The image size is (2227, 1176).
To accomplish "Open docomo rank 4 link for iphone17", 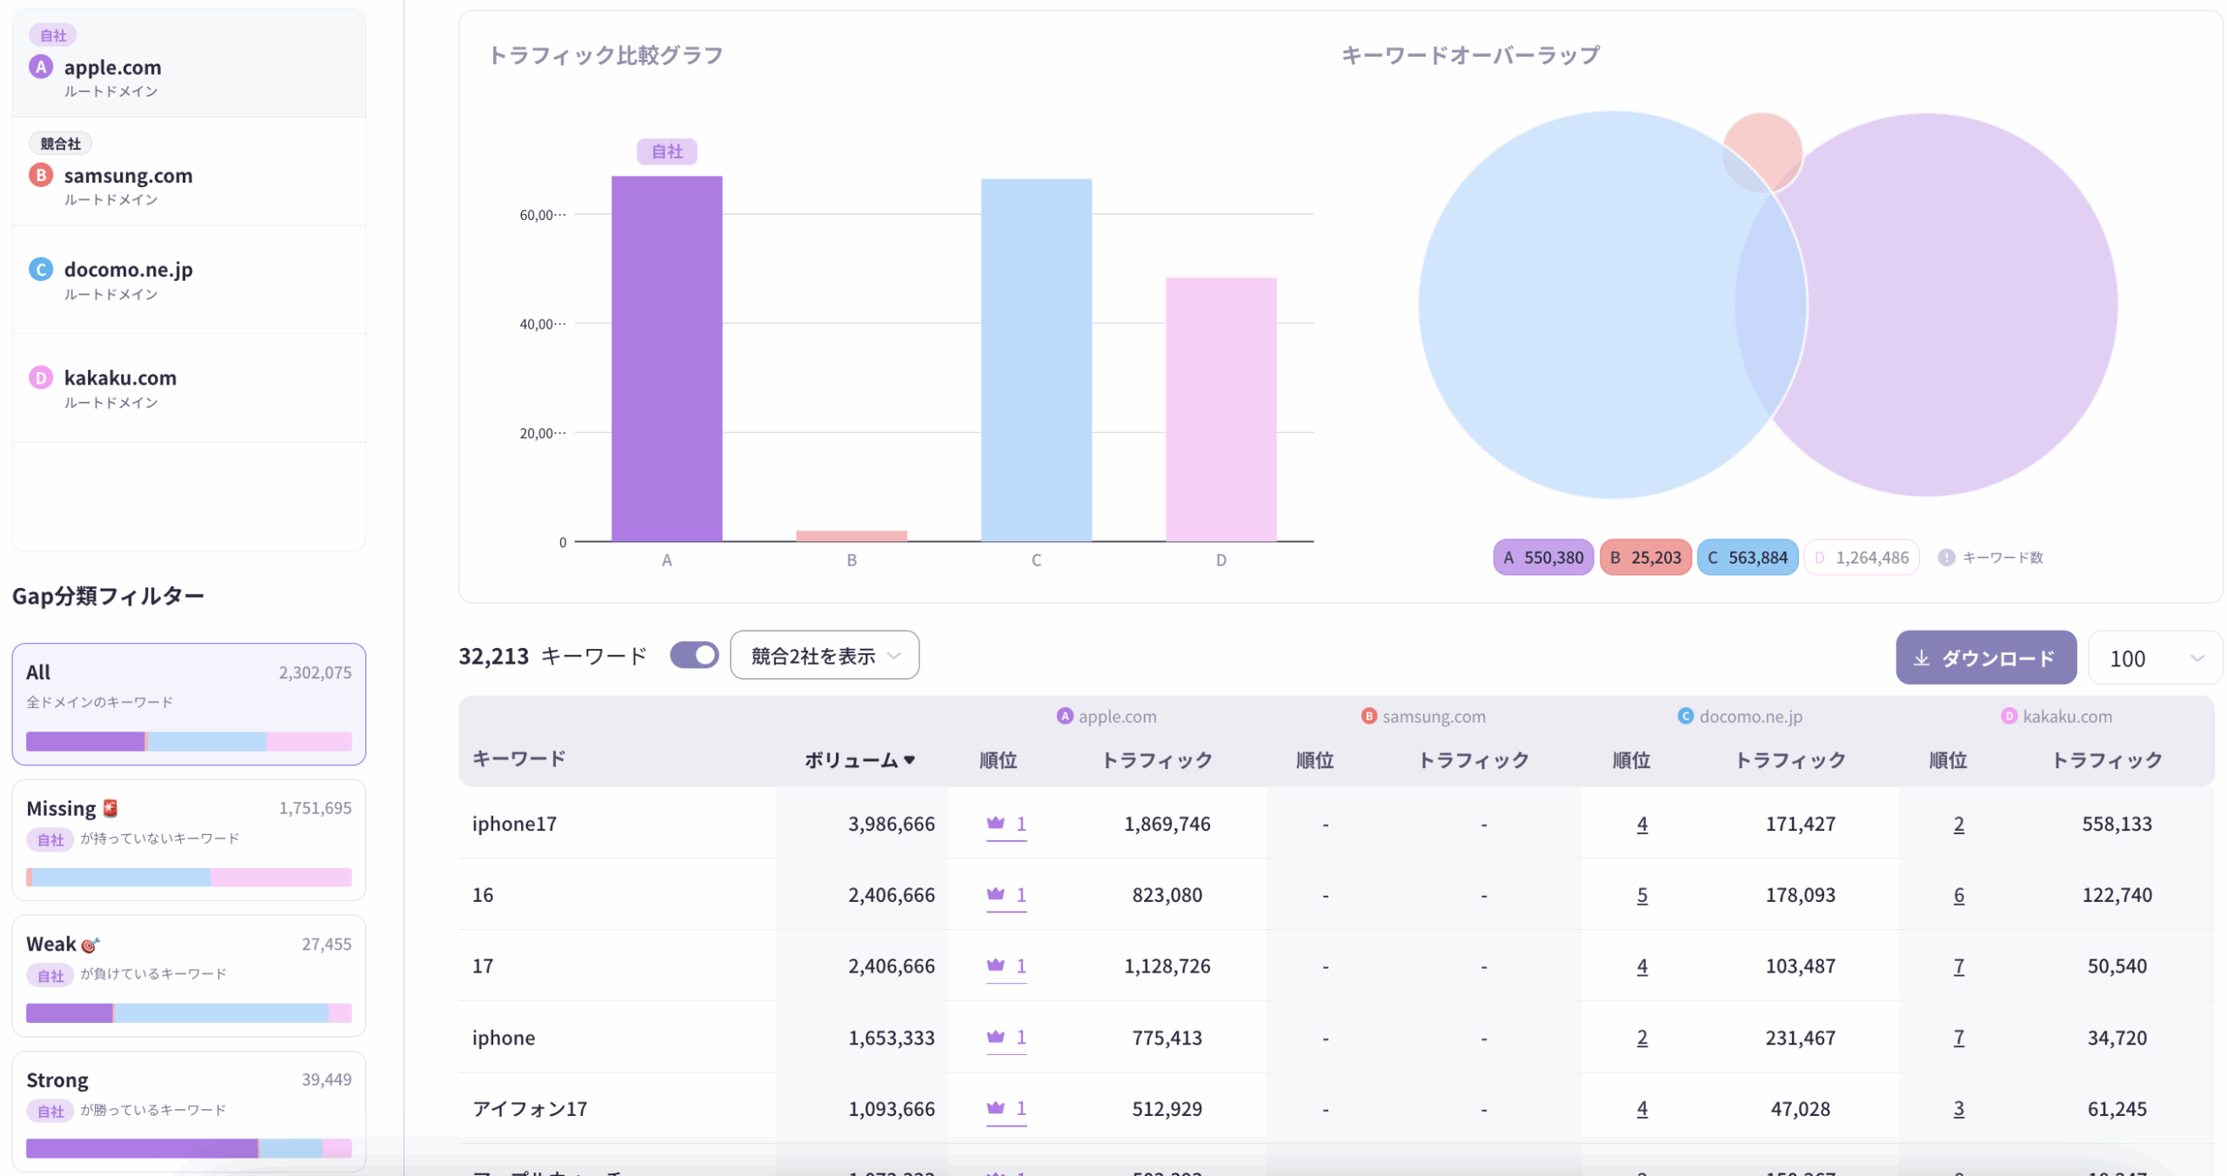I will point(1641,824).
